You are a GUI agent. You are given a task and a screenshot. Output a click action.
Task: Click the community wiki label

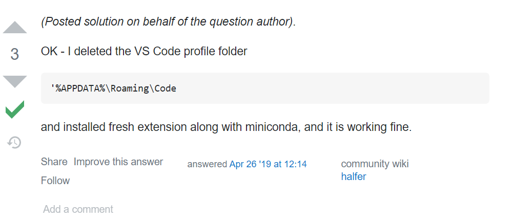tap(375, 164)
